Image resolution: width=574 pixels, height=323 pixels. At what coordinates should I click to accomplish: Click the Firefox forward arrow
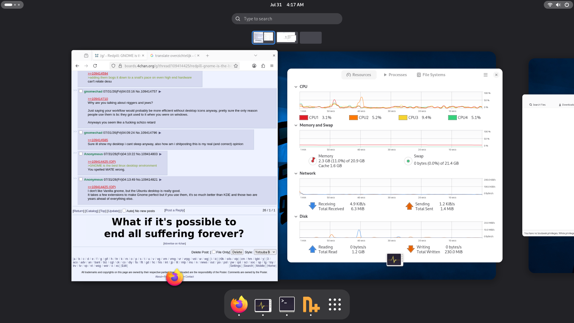tap(86, 66)
